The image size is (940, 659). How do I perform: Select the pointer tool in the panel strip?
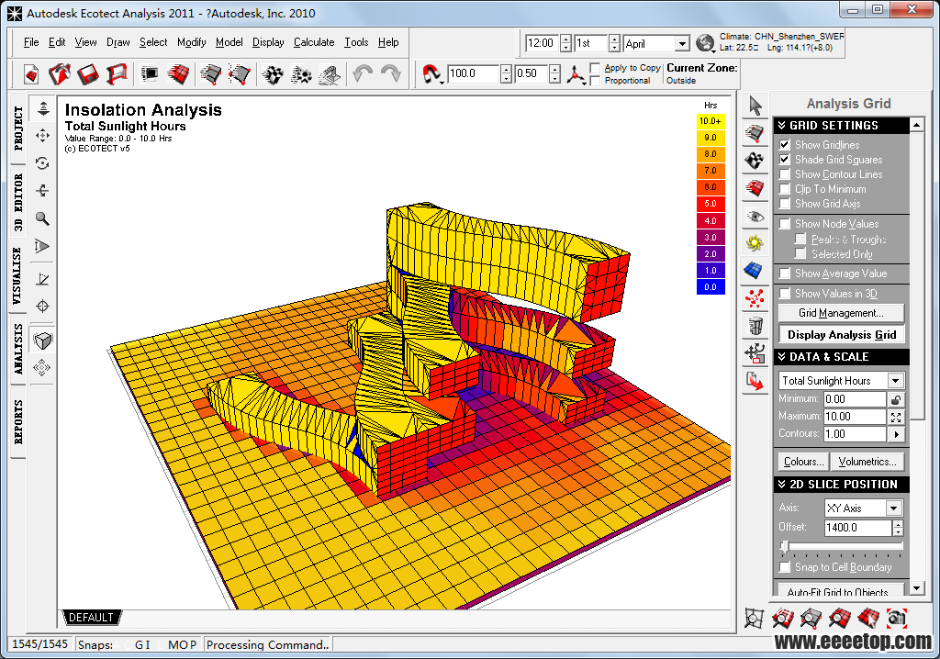click(x=755, y=106)
